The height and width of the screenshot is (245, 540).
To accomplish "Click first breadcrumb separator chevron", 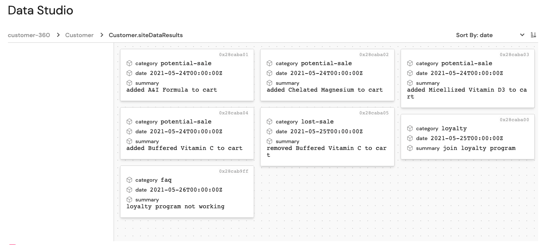I will (58, 35).
